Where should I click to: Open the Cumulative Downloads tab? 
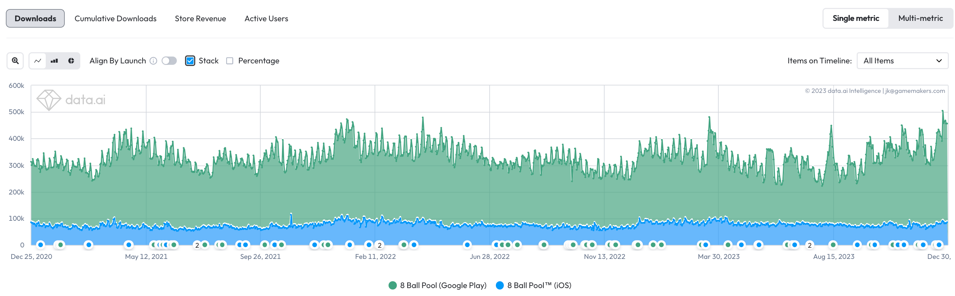pos(115,19)
